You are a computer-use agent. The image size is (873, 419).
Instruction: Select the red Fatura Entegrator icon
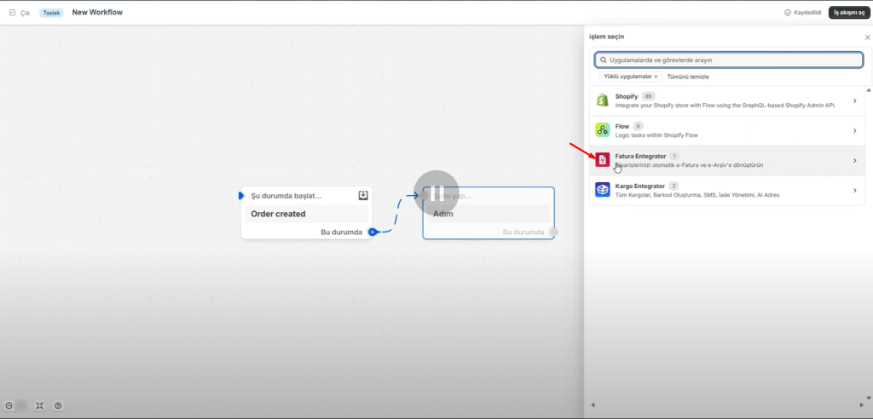click(602, 160)
